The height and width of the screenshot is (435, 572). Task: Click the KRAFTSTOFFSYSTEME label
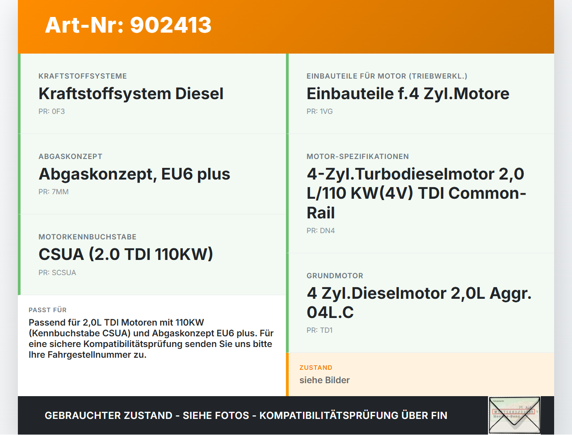[x=83, y=76]
